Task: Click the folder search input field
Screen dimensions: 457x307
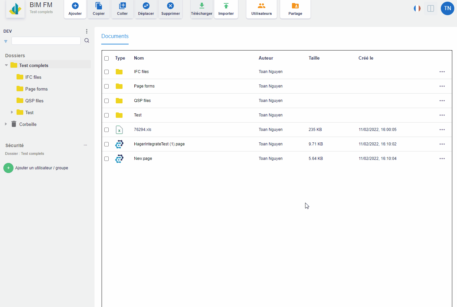Action: [x=46, y=41]
